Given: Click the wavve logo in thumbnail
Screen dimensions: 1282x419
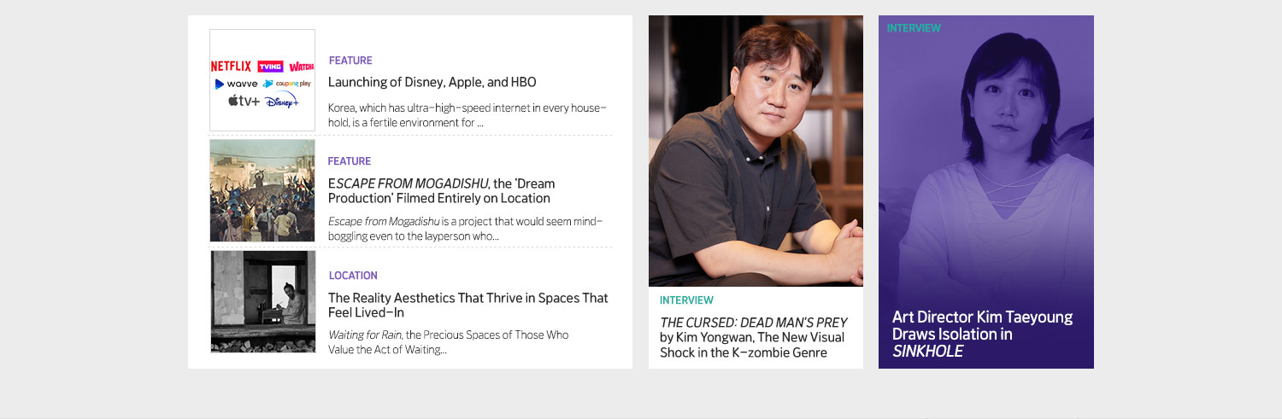Looking at the screenshot, I should coord(236,84).
